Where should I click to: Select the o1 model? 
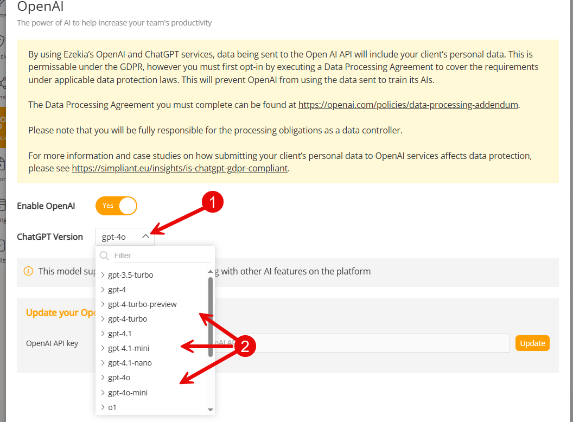pyautogui.click(x=112, y=407)
